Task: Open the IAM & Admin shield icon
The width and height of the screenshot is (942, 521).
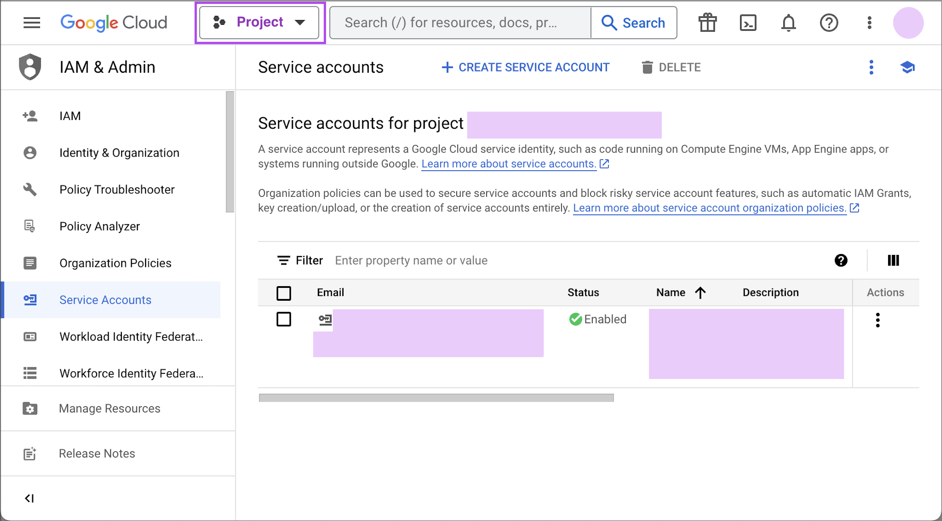Action: [x=30, y=67]
